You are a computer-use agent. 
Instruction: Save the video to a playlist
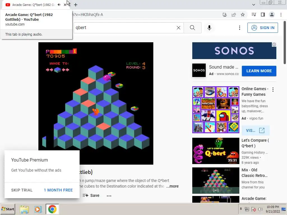tap(91, 195)
